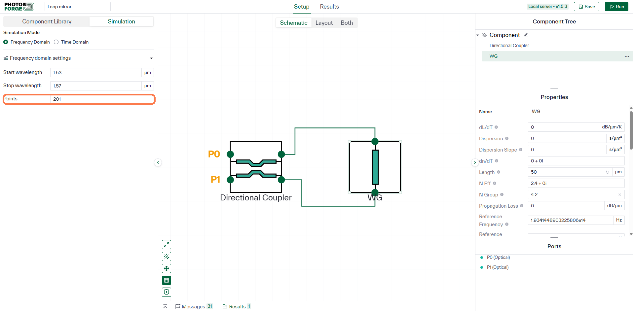
Task: Click info icon next to Reference Frequency
Action: point(507,224)
